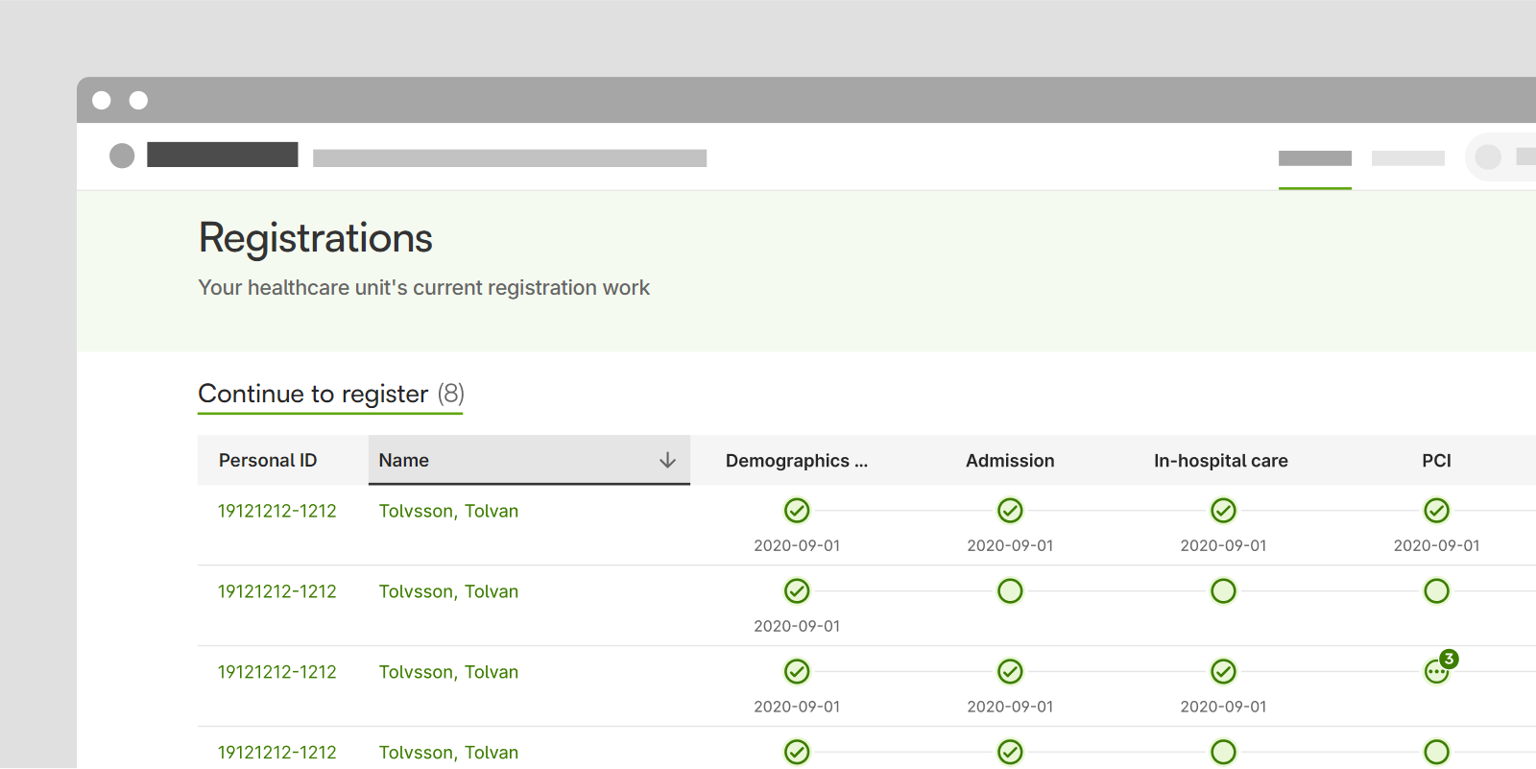Click the dark brand name block in header
Screen dimensions: 1536x769
coord(223,155)
